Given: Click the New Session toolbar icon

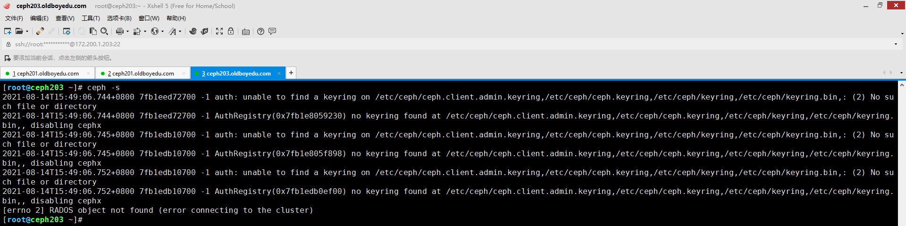Looking at the screenshot, I should (x=8, y=31).
